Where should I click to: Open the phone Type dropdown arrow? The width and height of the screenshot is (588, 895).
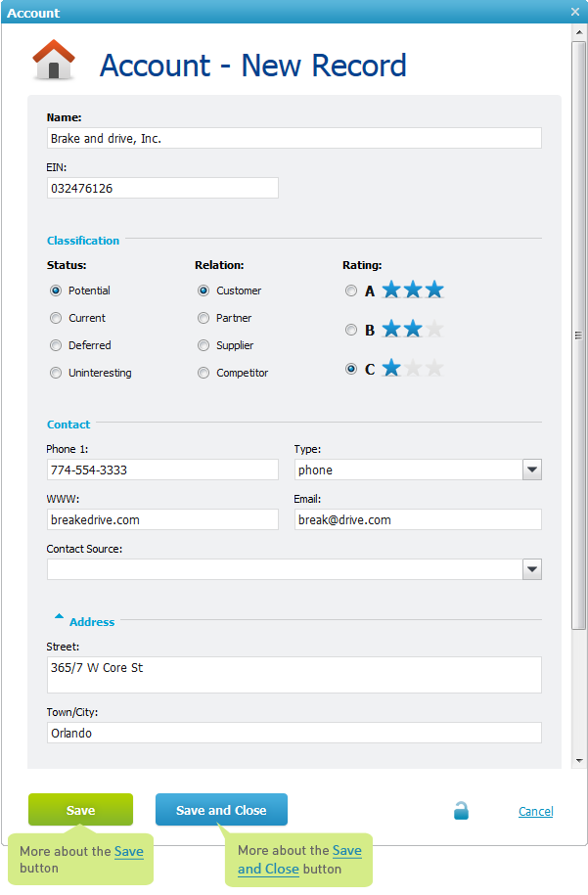[x=532, y=470]
